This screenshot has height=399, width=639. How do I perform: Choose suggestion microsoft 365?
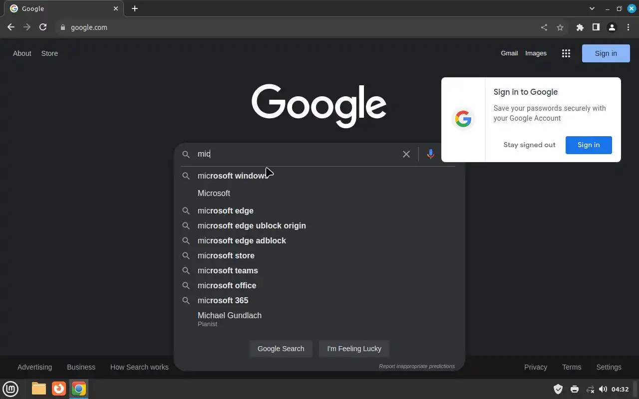319,300
